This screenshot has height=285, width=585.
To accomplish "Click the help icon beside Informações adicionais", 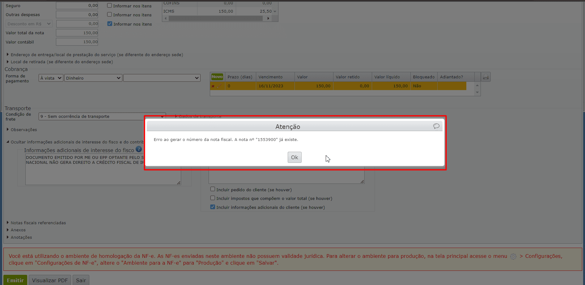I will pyautogui.click(x=139, y=149).
